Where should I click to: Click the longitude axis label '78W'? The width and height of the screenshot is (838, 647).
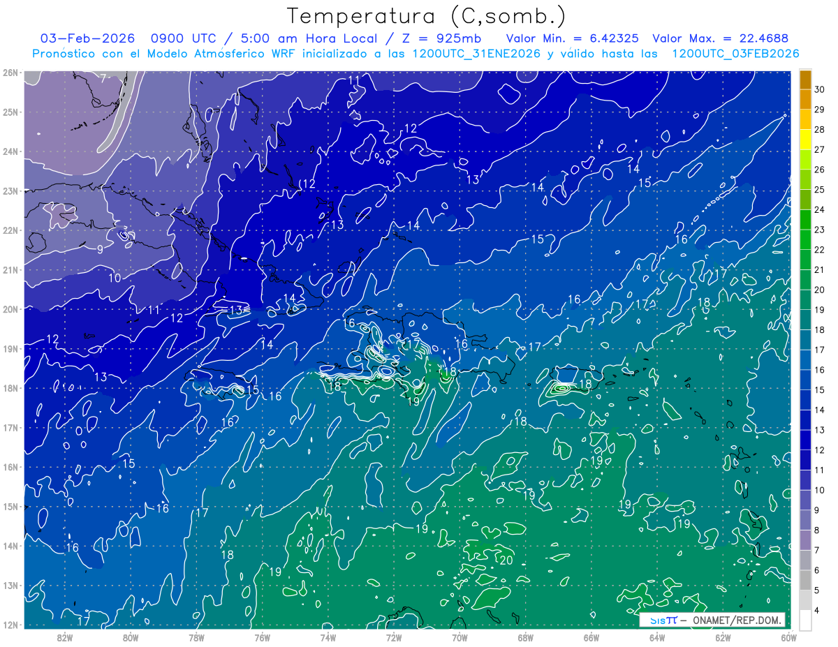[196, 637]
